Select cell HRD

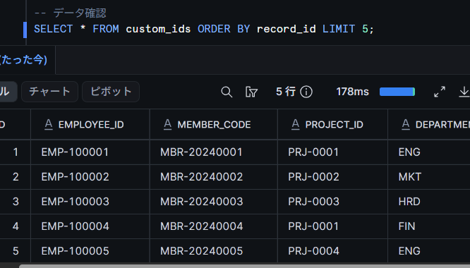pos(429,202)
